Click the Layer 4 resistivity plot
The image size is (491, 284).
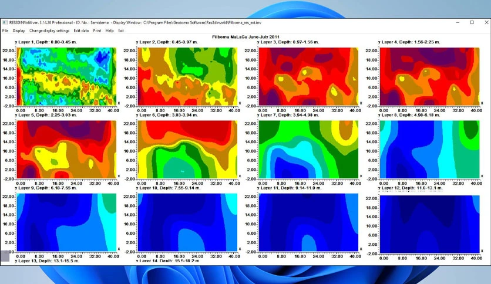click(x=430, y=76)
